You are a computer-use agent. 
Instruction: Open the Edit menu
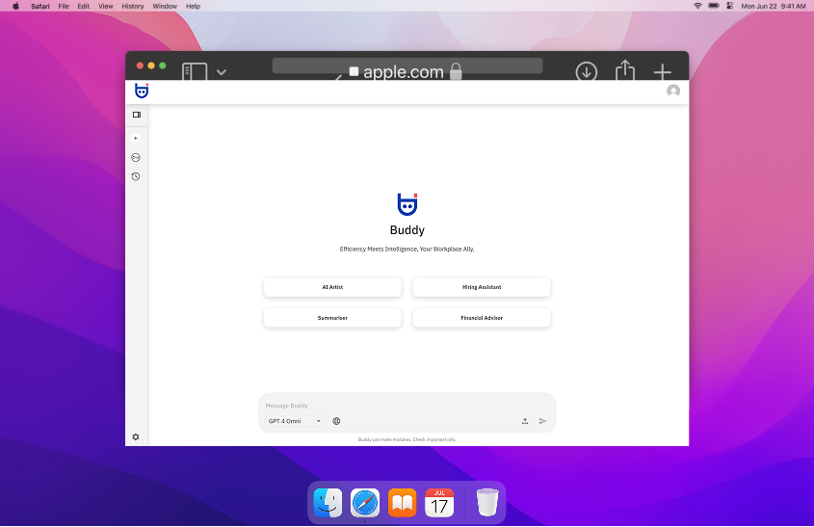pyautogui.click(x=84, y=6)
